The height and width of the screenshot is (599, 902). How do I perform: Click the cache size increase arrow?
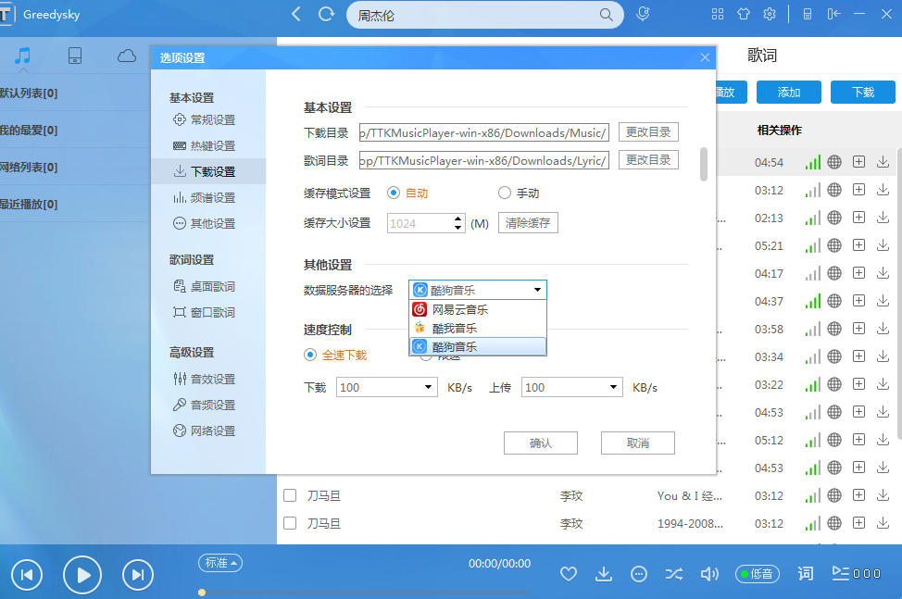(457, 218)
